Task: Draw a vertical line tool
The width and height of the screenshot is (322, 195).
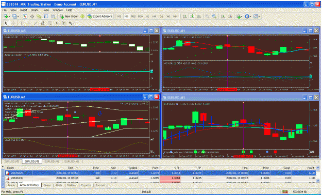Action: pos(21,23)
